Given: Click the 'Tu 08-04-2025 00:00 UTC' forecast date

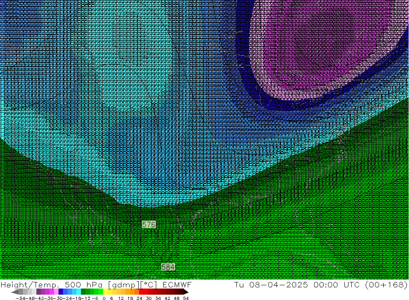Looking at the screenshot, I should tap(297, 284).
